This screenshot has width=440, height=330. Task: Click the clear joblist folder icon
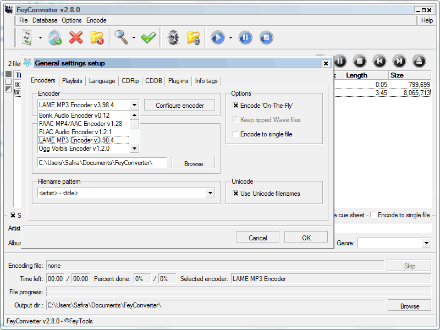97,37
